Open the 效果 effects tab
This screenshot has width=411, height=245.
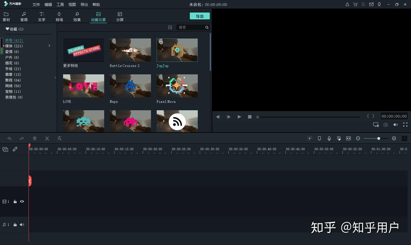[x=77, y=17]
